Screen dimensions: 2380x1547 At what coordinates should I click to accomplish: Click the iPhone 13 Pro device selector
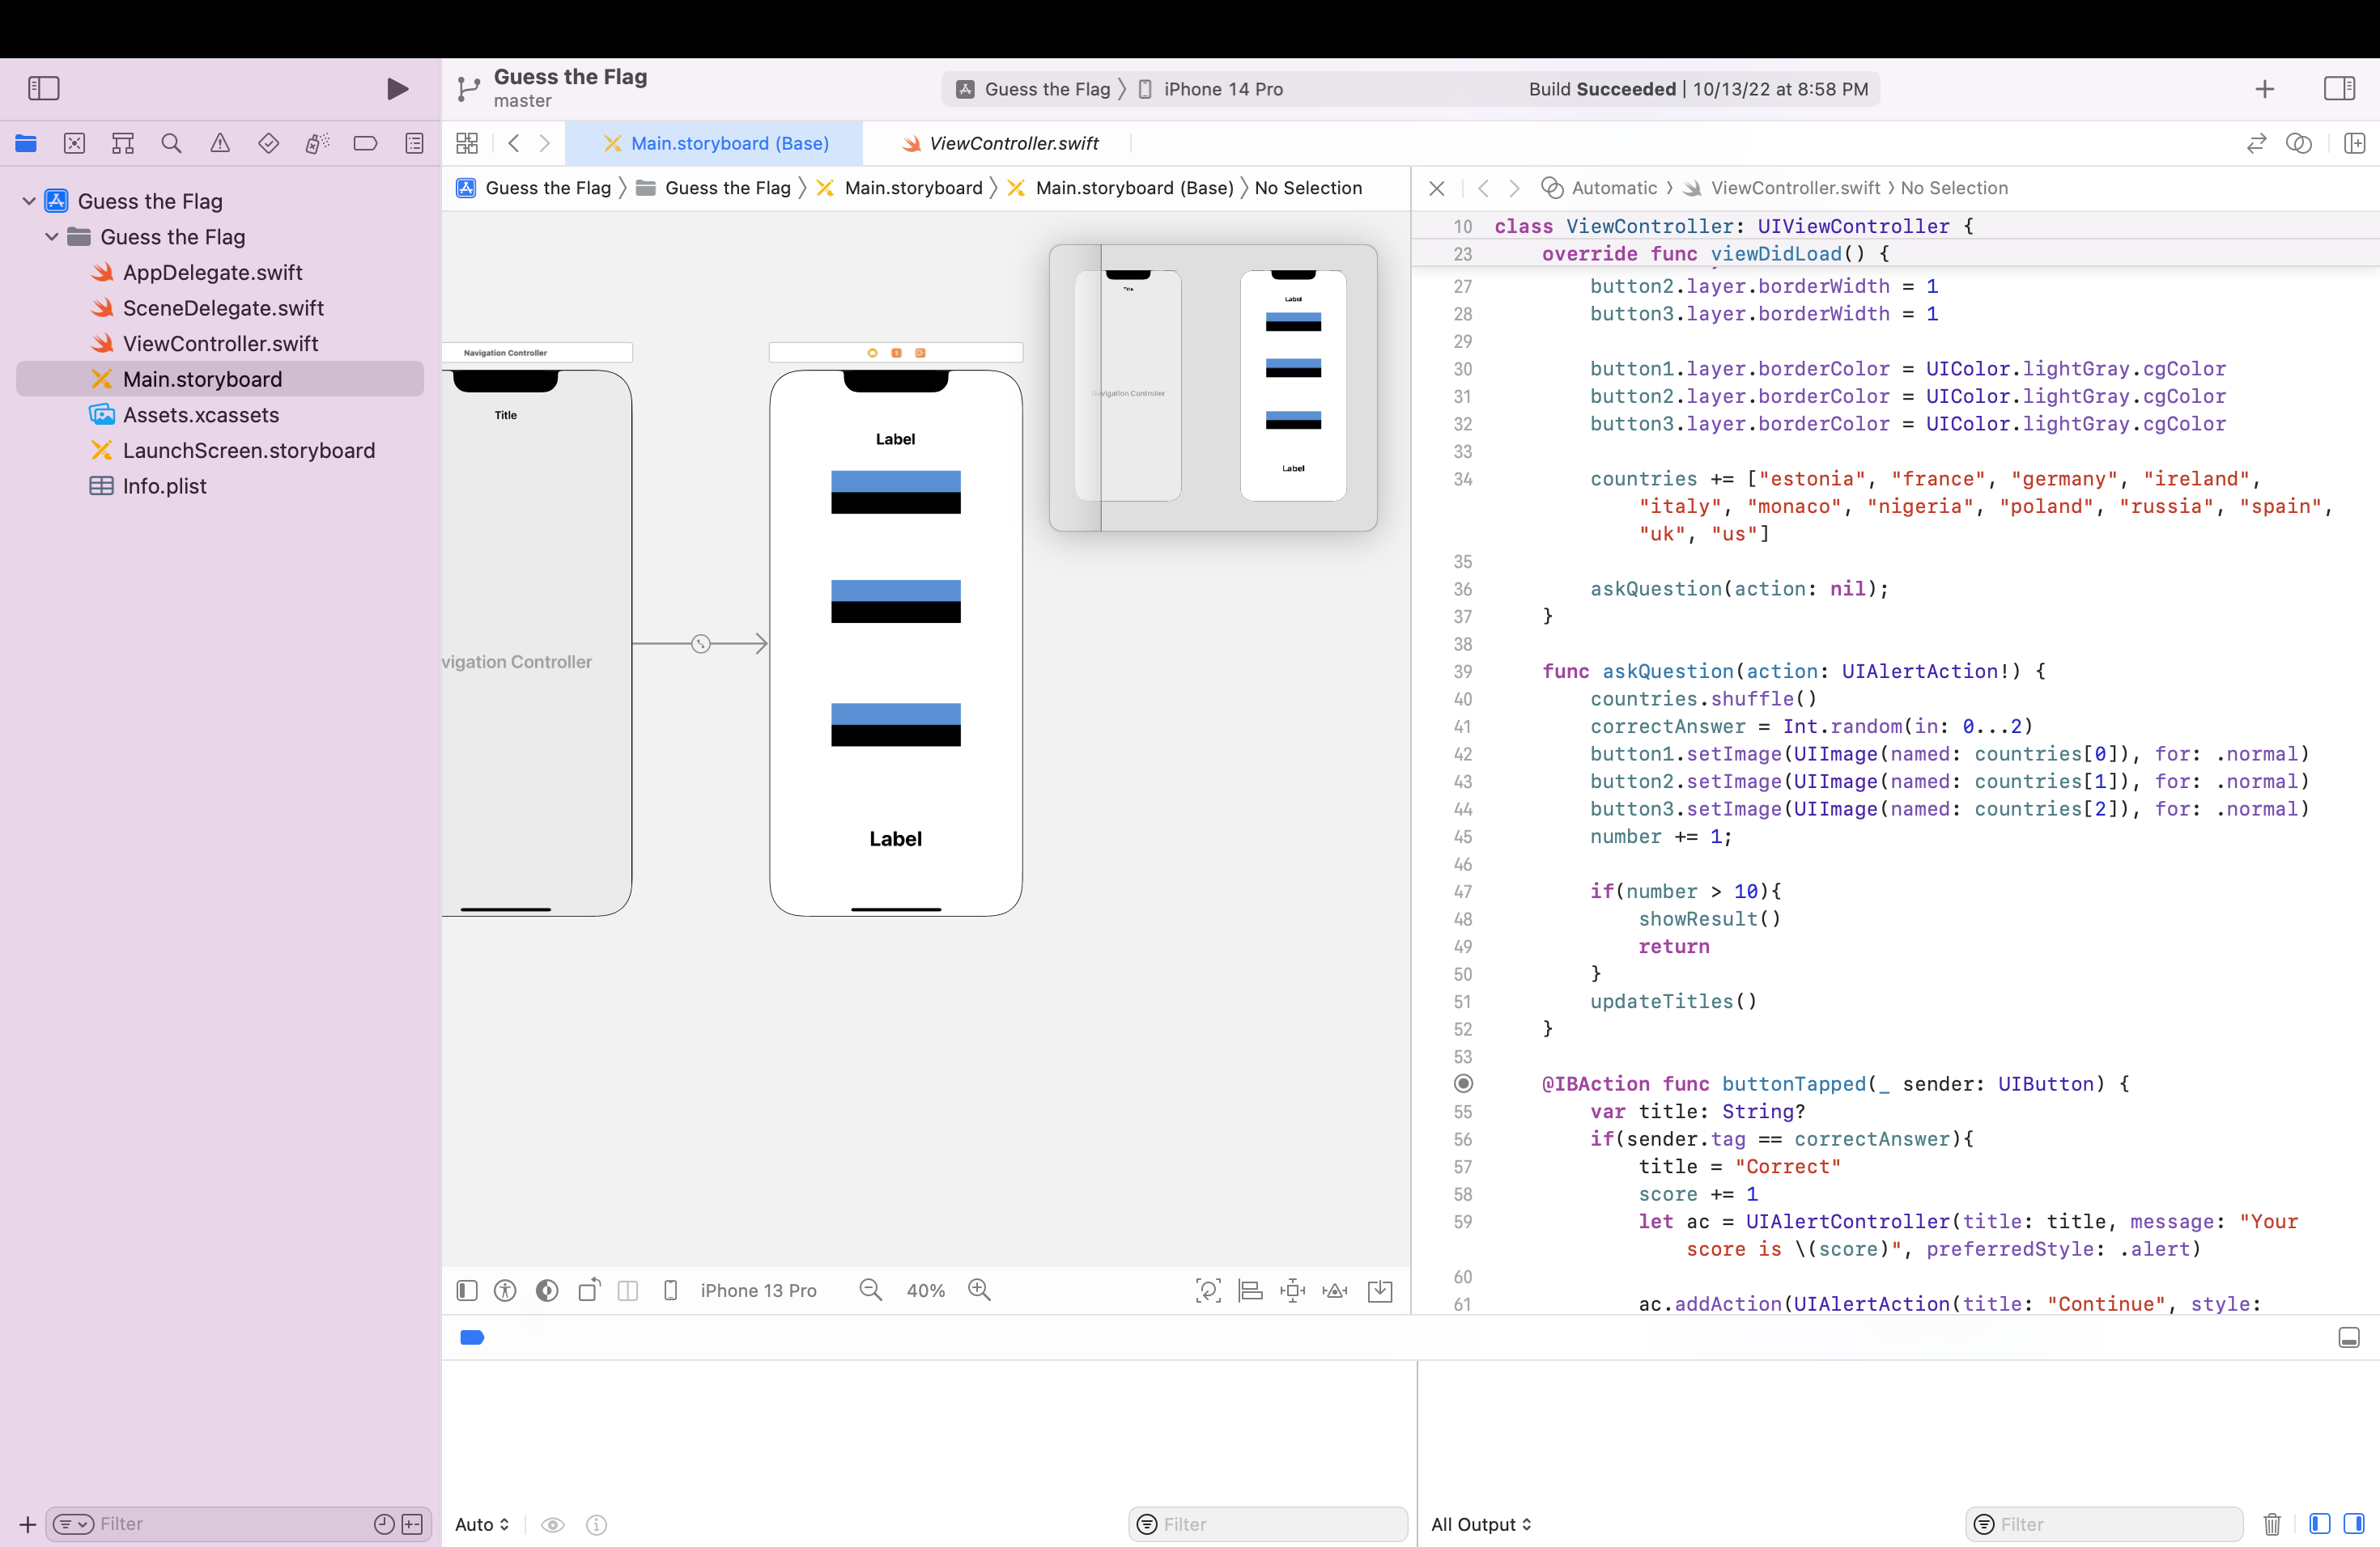757,1291
